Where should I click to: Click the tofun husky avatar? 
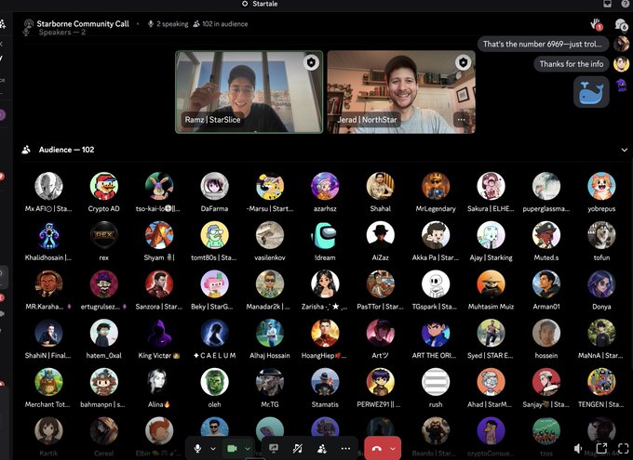point(601,234)
